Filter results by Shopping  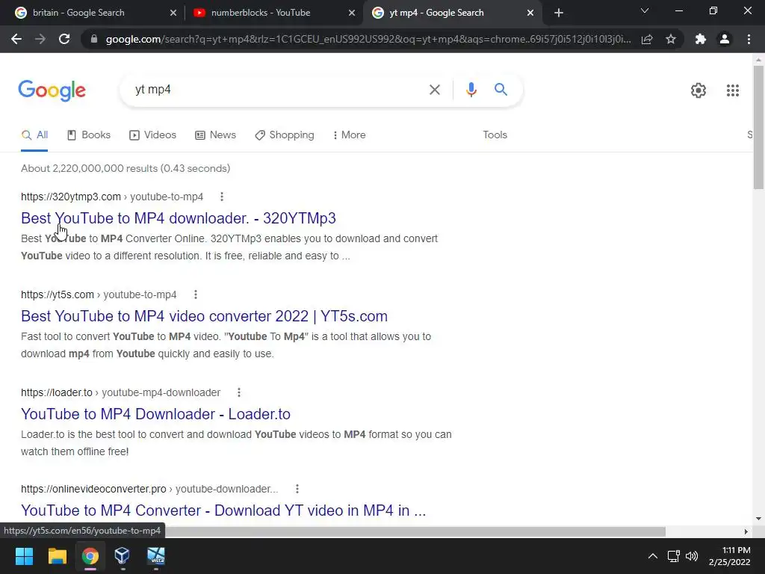click(285, 135)
